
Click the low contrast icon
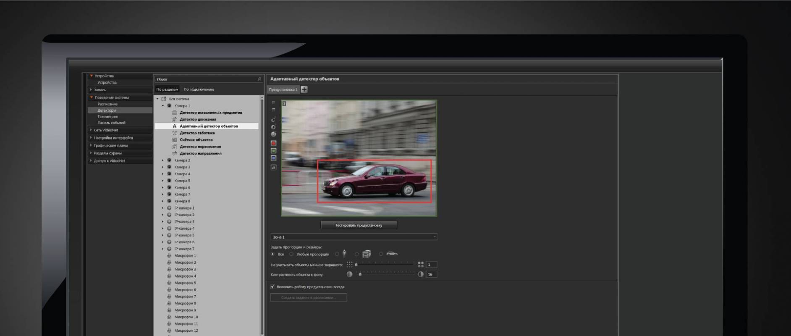click(x=349, y=274)
